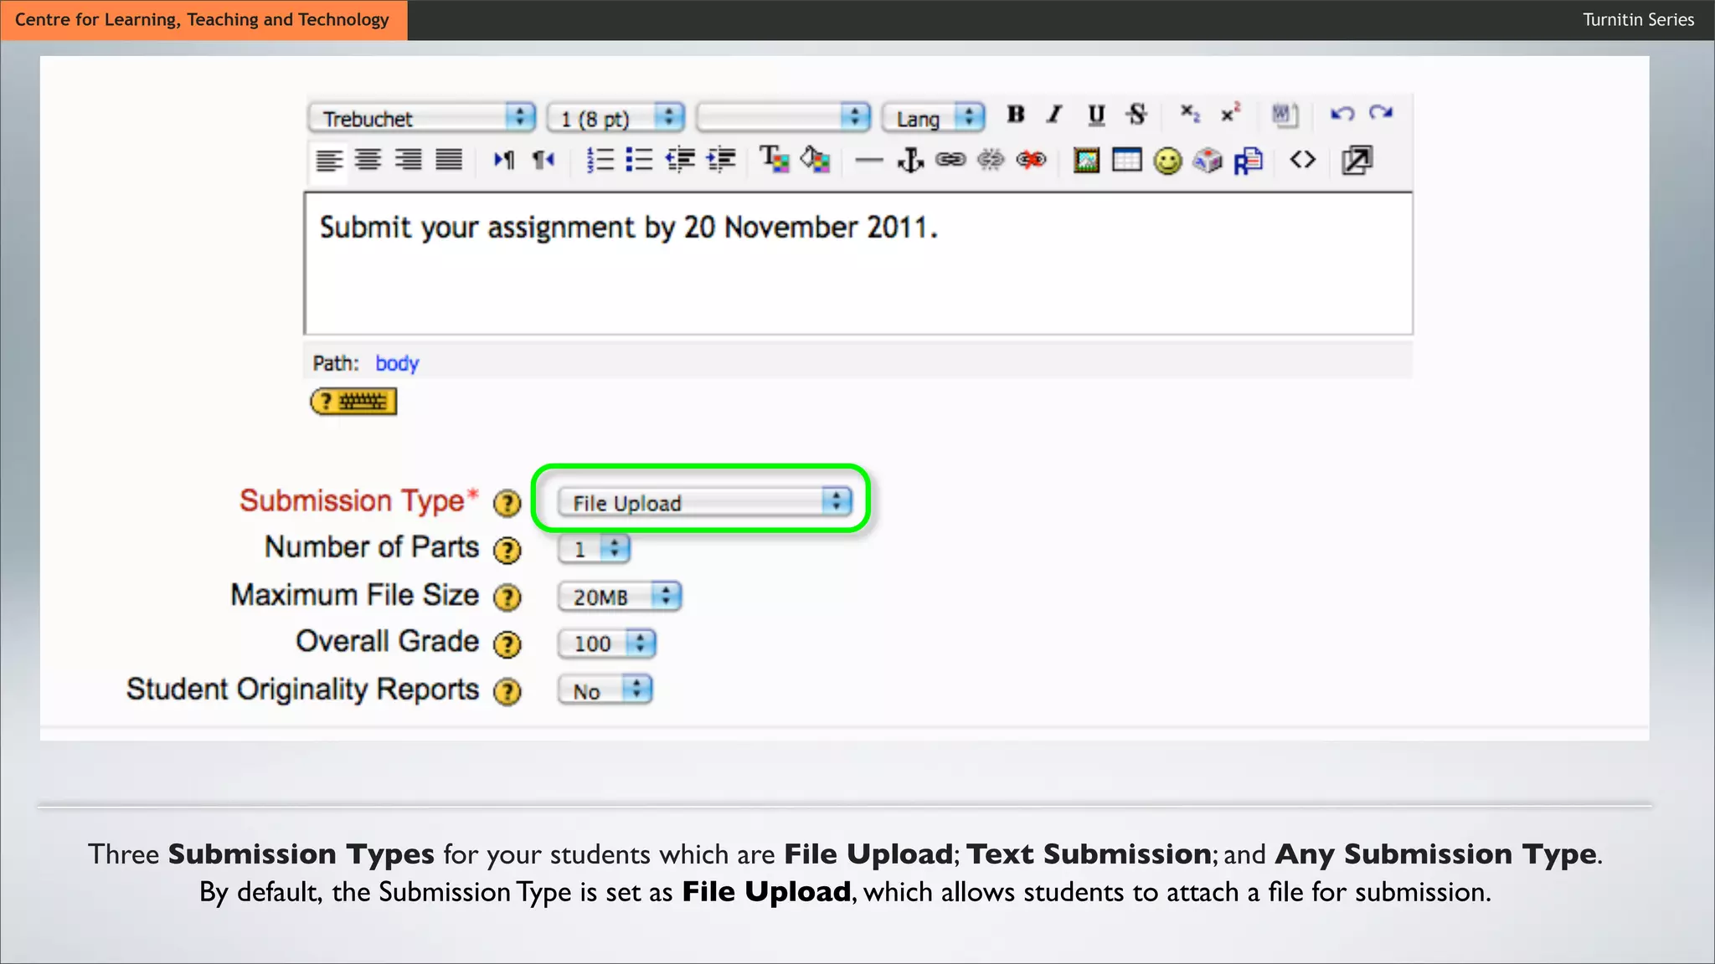The image size is (1715, 964).
Task: Apply italic formatting
Action: click(1055, 115)
